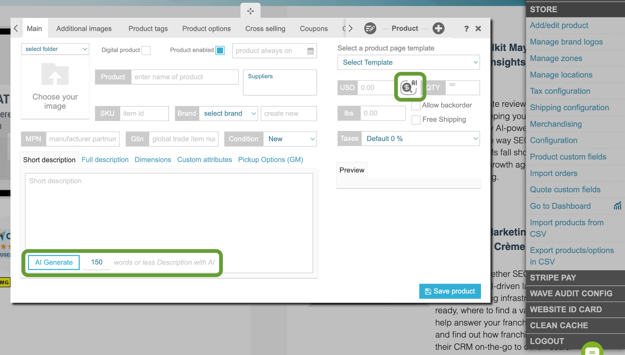The height and width of the screenshot is (355, 625).
Task: Open the help question mark icon
Action: click(x=466, y=29)
